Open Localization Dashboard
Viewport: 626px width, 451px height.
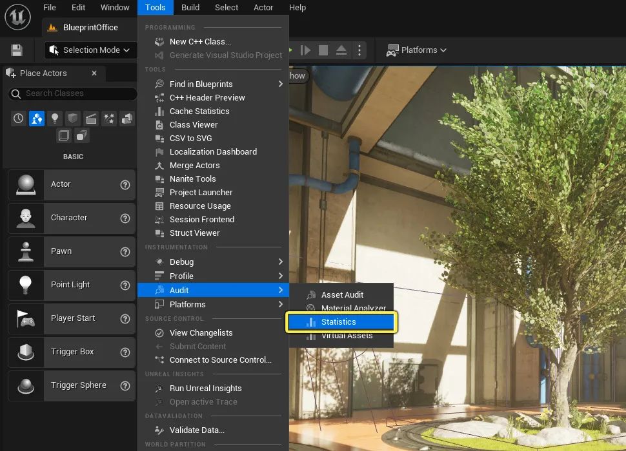pos(213,152)
